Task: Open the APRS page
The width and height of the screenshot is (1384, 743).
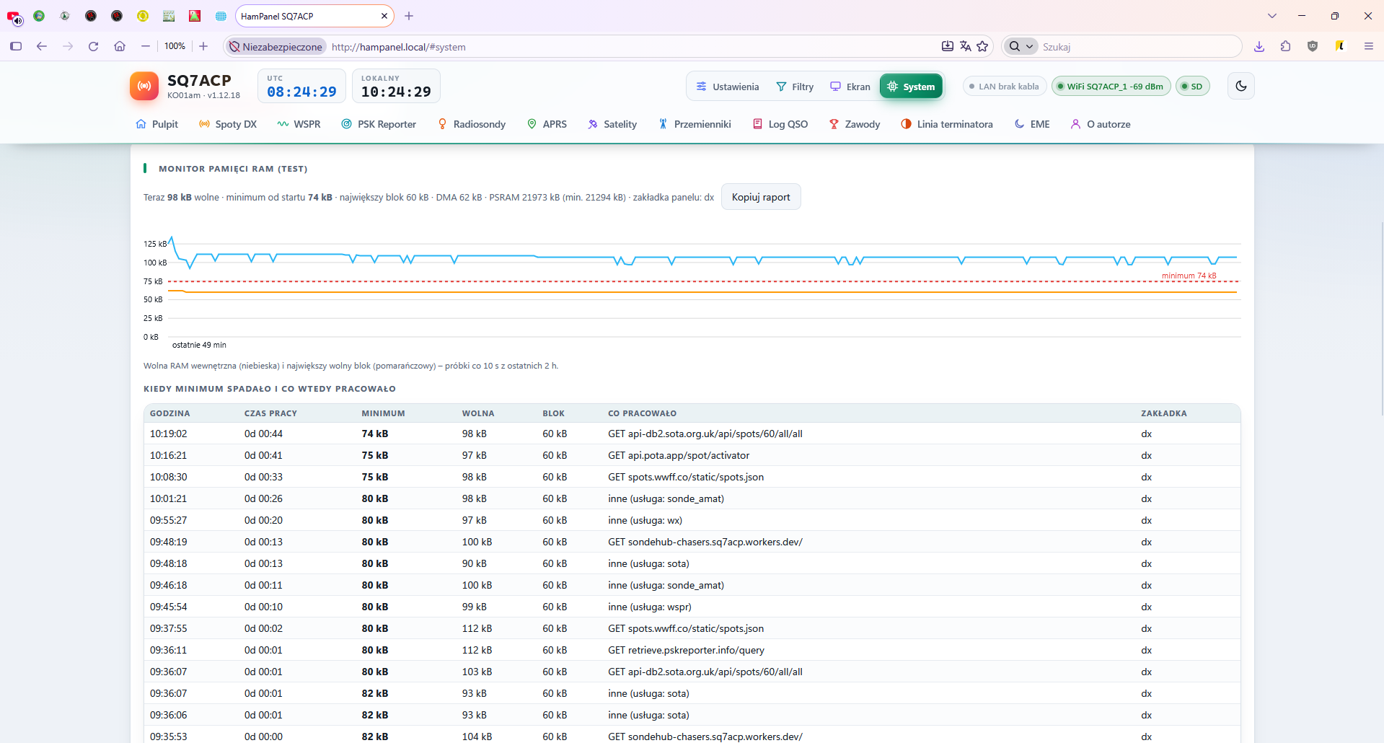Action: point(547,124)
